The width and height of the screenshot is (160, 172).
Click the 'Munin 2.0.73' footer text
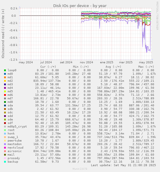80,169
